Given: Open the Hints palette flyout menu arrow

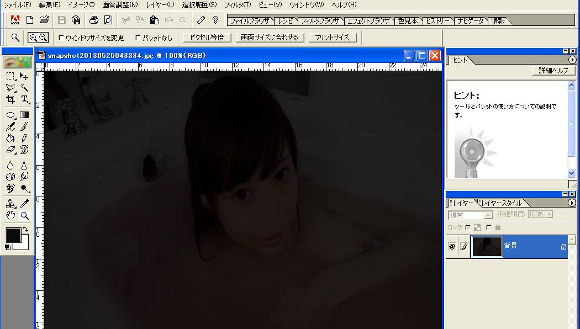Looking at the screenshot, I should coord(572,60).
